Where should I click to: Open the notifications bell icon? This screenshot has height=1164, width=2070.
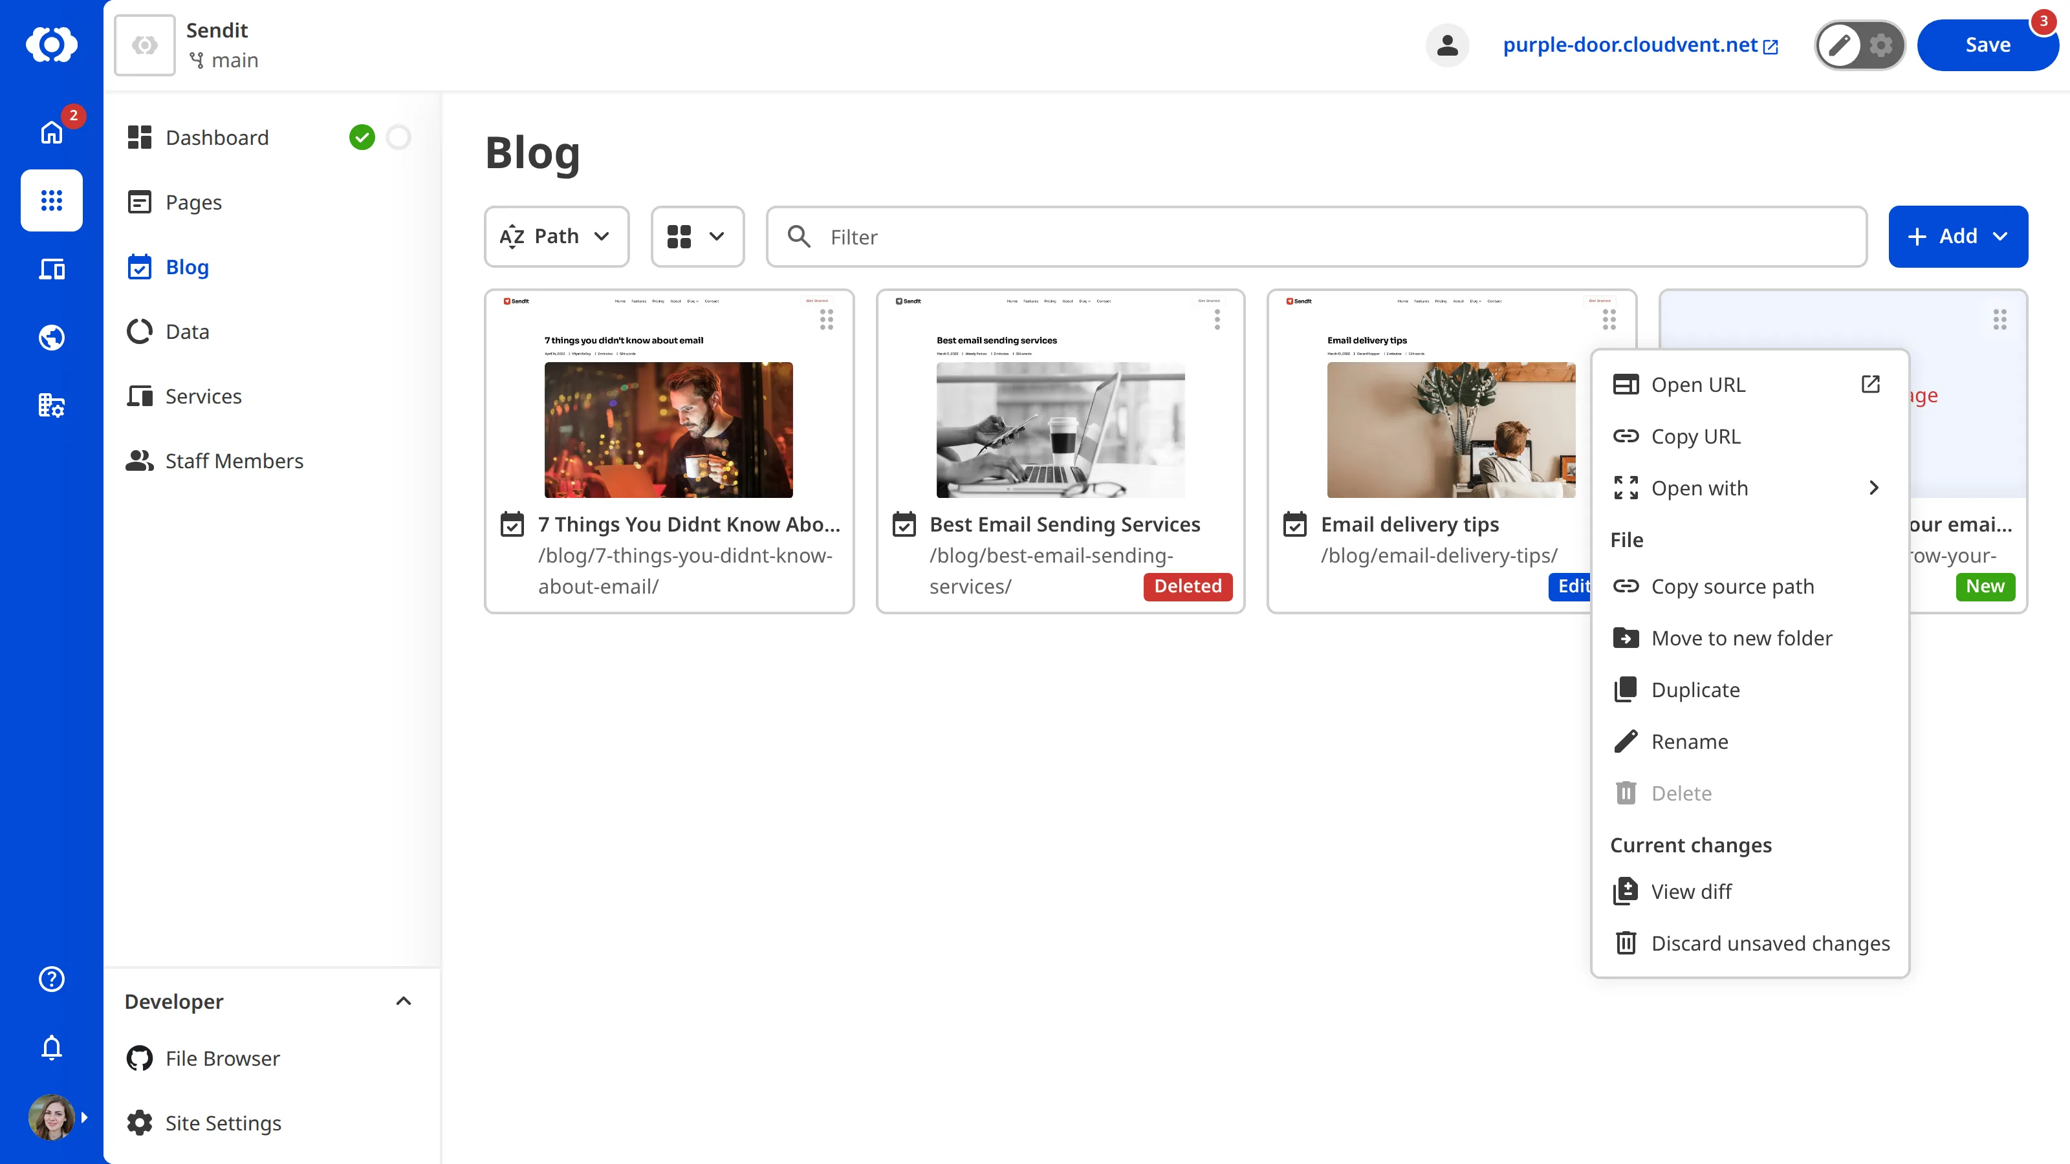tap(52, 1048)
